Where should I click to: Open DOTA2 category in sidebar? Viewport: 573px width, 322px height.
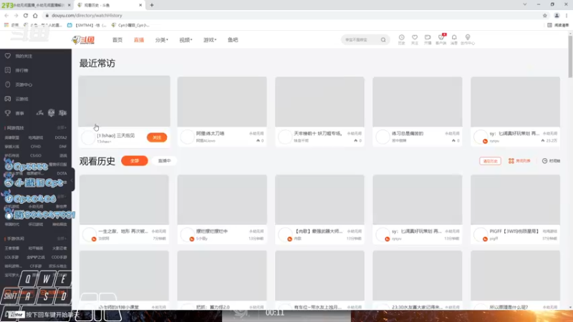(x=61, y=137)
